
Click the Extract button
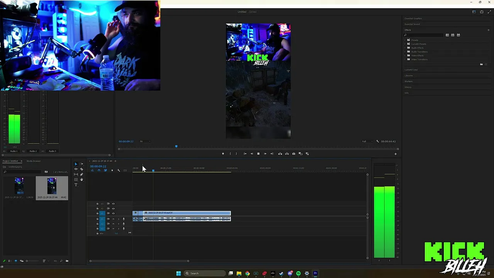tap(287, 154)
